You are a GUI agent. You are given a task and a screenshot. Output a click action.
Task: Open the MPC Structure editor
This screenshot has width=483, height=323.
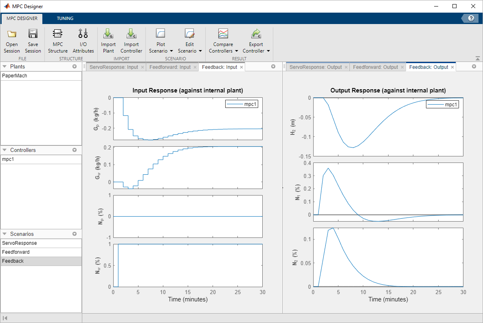(57, 40)
